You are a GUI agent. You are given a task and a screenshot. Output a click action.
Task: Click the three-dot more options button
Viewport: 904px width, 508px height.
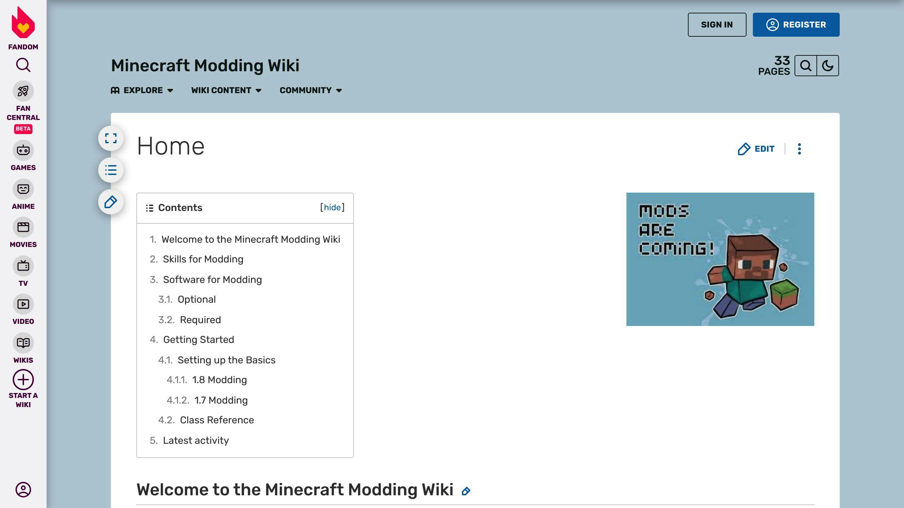(x=800, y=149)
